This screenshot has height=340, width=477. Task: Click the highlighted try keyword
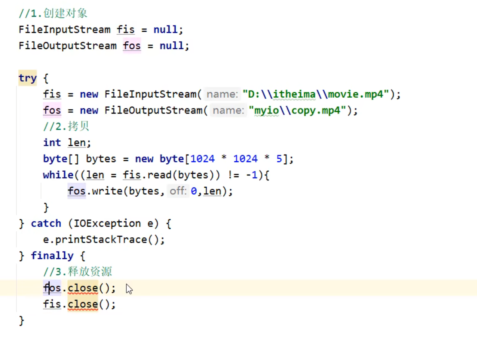(x=27, y=78)
